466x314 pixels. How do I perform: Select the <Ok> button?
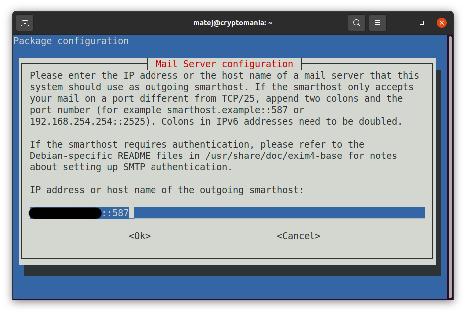140,236
